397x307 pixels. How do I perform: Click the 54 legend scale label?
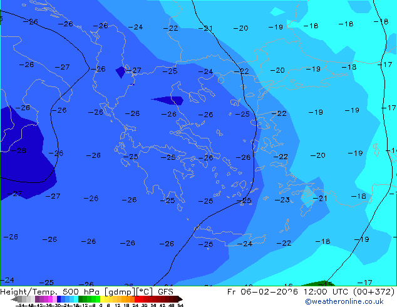(180, 306)
